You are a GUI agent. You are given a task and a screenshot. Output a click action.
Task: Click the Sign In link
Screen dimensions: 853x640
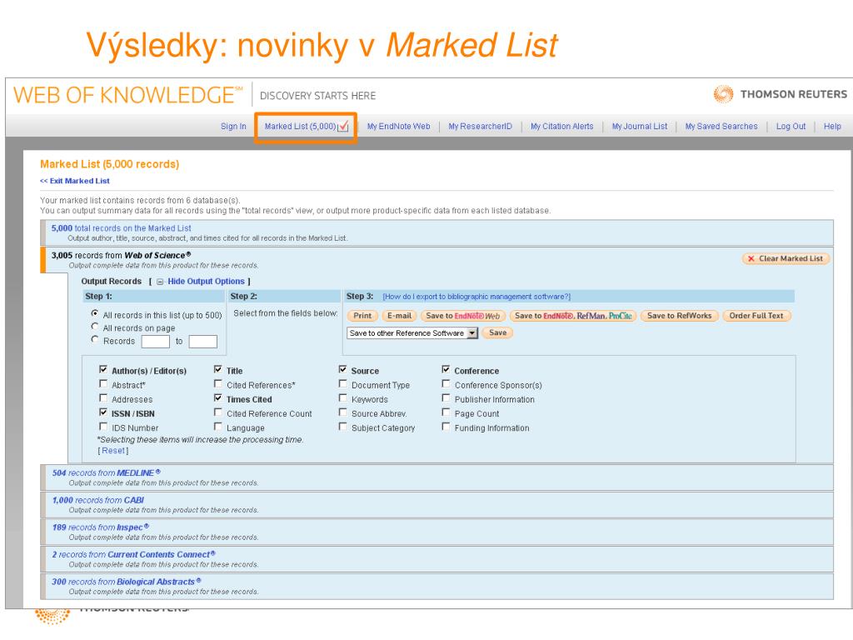[233, 127]
